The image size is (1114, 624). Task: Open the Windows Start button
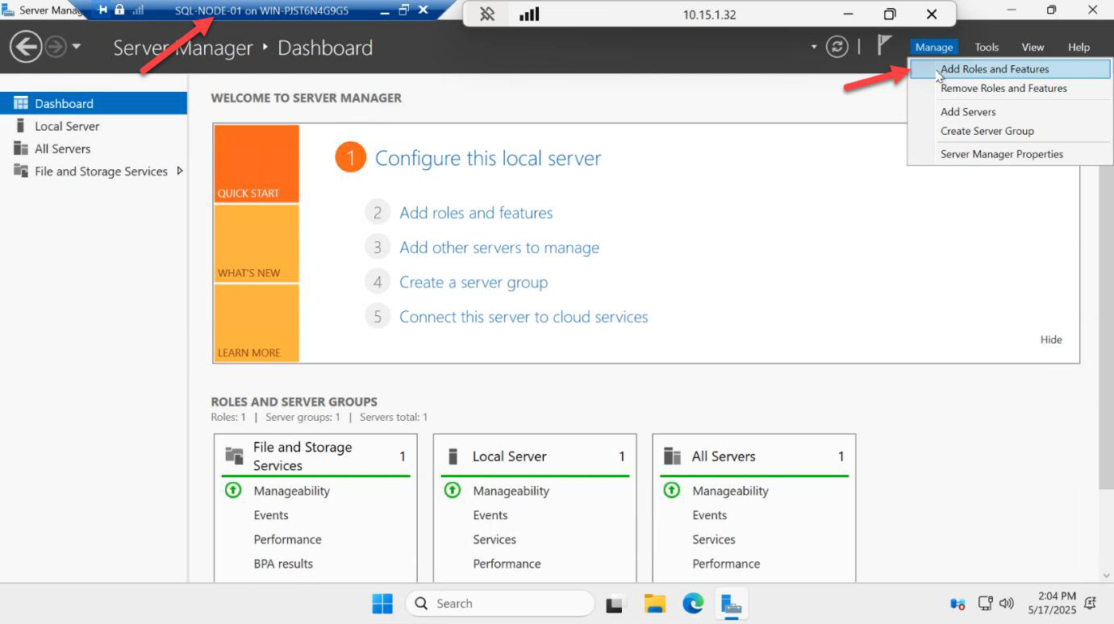[x=382, y=603]
